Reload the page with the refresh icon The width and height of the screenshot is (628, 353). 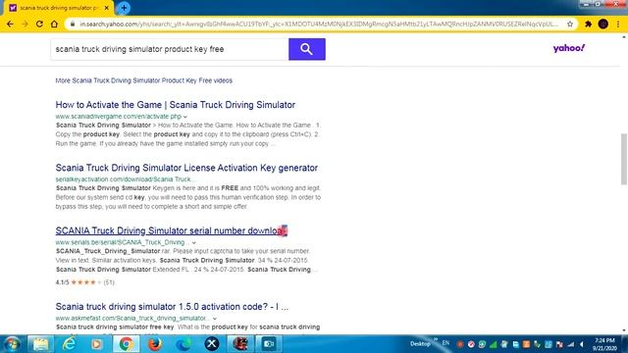[x=39, y=24]
